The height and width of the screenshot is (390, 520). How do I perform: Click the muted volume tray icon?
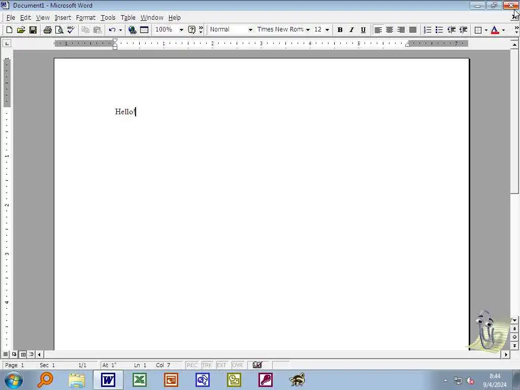(470, 381)
